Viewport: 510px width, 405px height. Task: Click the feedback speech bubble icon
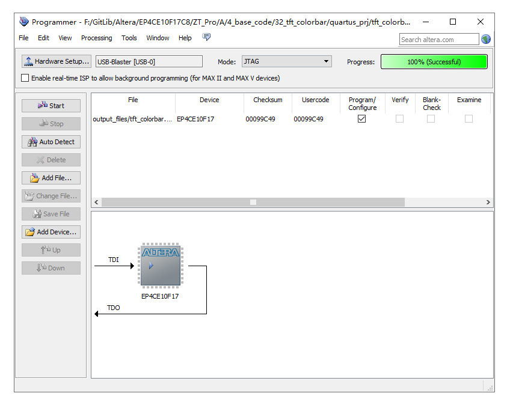(x=206, y=37)
